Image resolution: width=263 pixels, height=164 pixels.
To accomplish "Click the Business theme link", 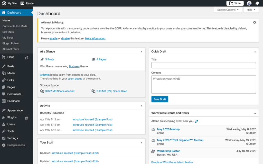I will [74, 66].
